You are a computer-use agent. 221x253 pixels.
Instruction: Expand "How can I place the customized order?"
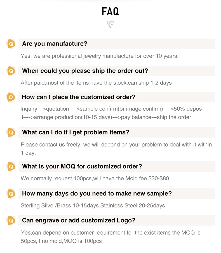pyautogui.click(x=79, y=97)
